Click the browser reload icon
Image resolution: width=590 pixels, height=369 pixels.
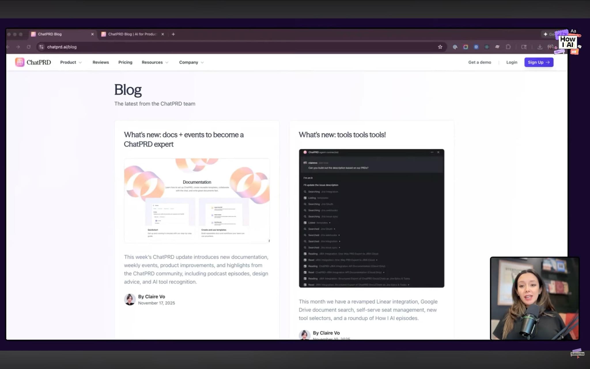(29, 47)
